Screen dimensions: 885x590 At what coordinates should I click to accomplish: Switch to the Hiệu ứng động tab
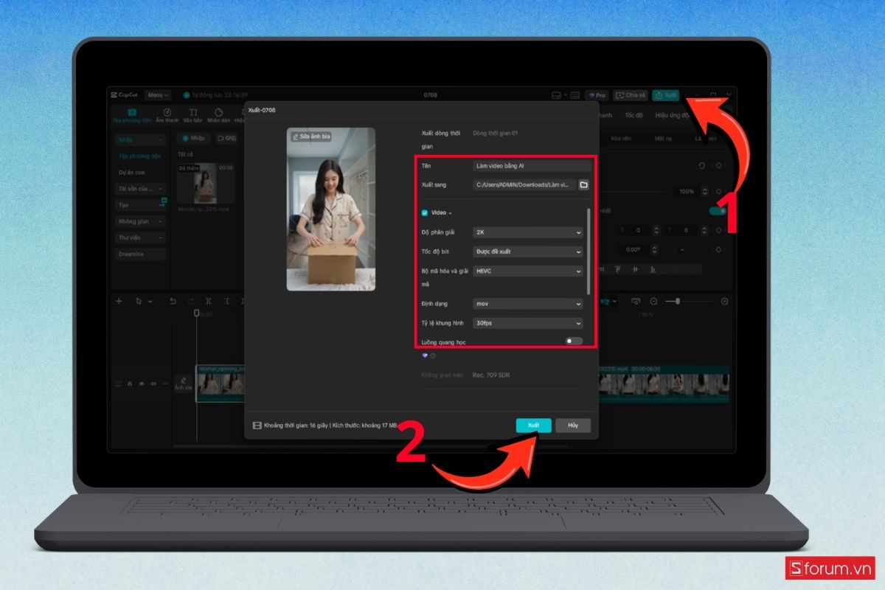coord(671,115)
